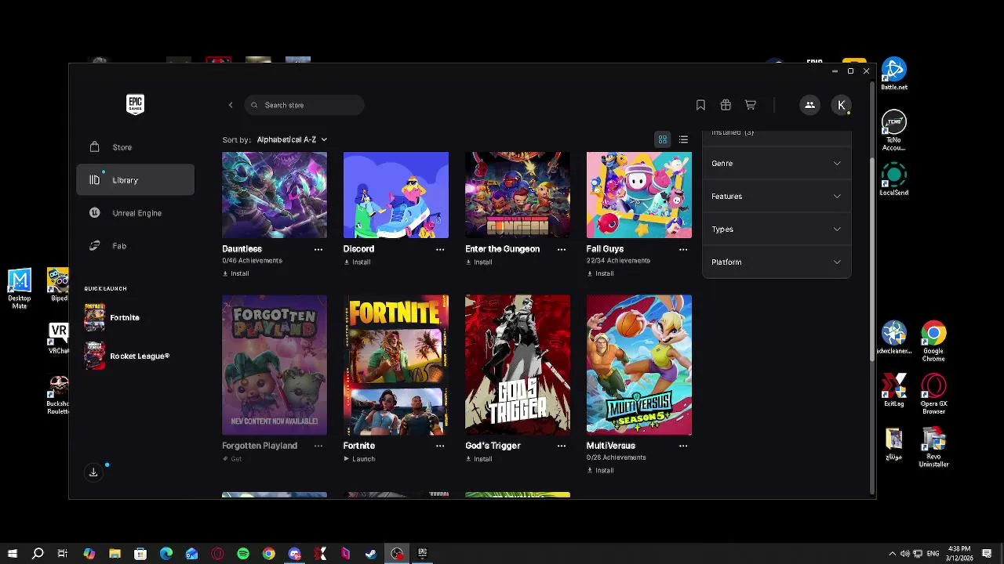Open the downloads icon in sidebar
Image resolution: width=1004 pixels, height=564 pixels.
click(93, 472)
